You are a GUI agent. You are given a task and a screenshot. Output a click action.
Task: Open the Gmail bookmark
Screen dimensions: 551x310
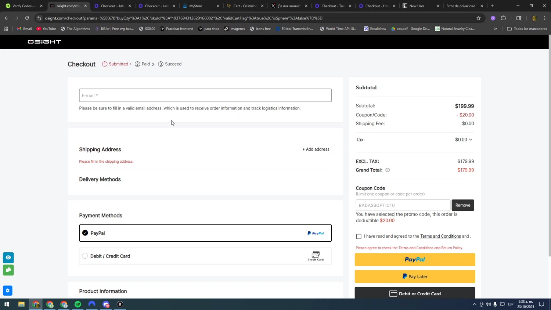tap(24, 29)
